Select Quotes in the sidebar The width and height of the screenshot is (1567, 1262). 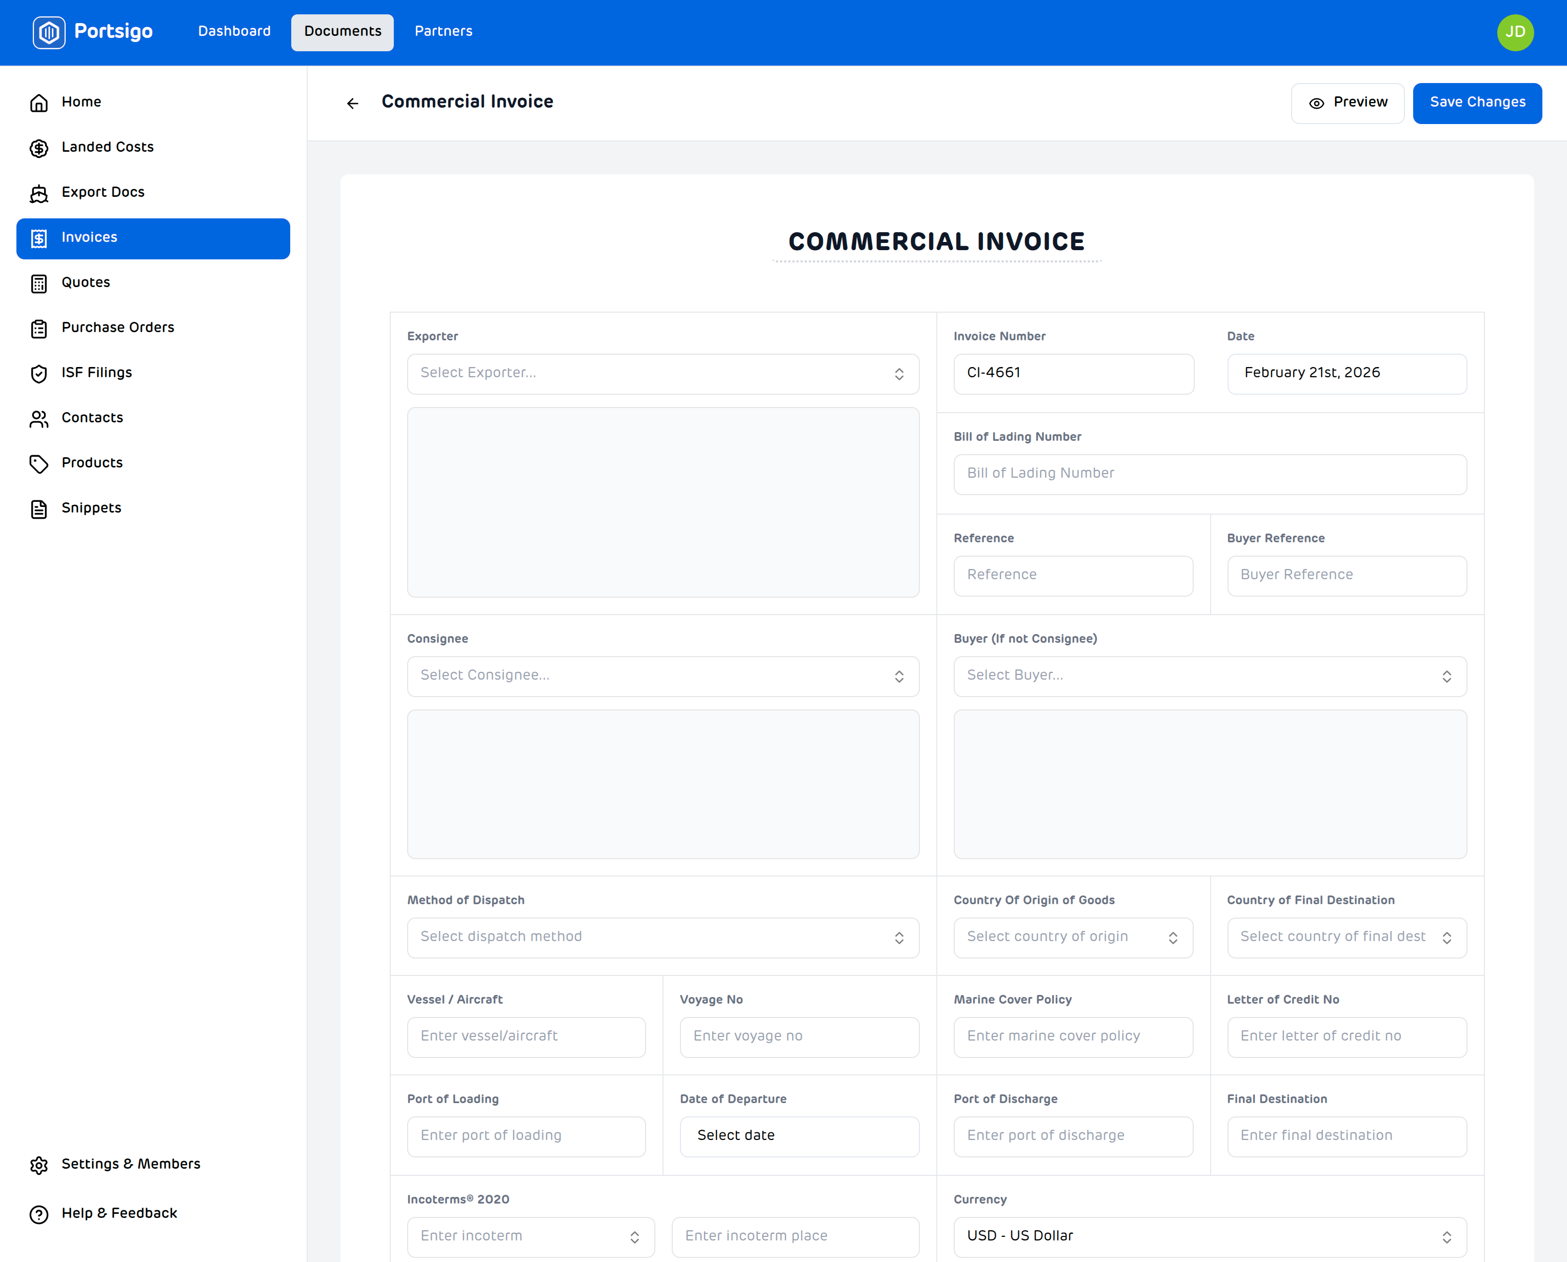click(x=153, y=283)
